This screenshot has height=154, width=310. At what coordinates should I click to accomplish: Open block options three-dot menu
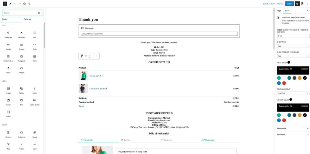click(96, 56)
